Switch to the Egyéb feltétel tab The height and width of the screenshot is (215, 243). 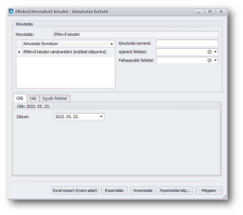point(55,99)
